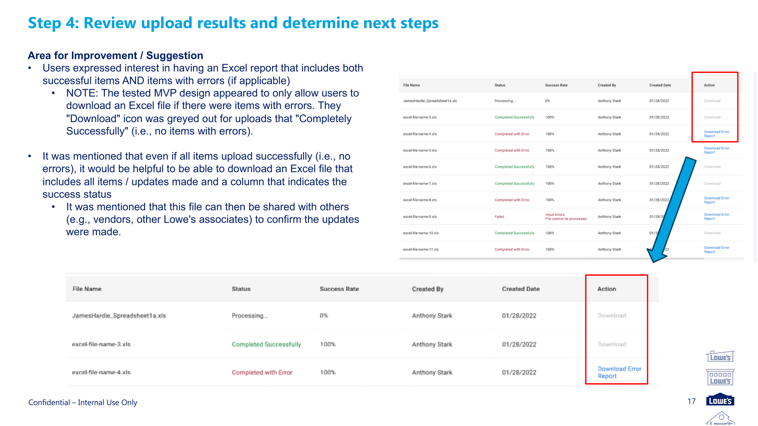The height and width of the screenshot is (426, 758).
Task: Click the slide title Step 4 heading
Action: [233, 23]
